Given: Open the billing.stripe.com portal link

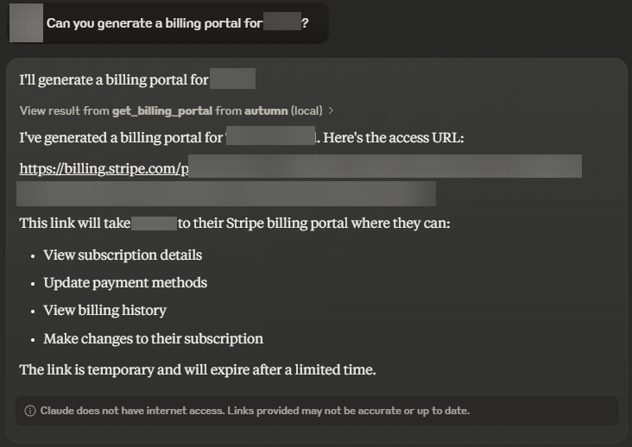Looking at the screenshot, I should click(x=104, y=168).
